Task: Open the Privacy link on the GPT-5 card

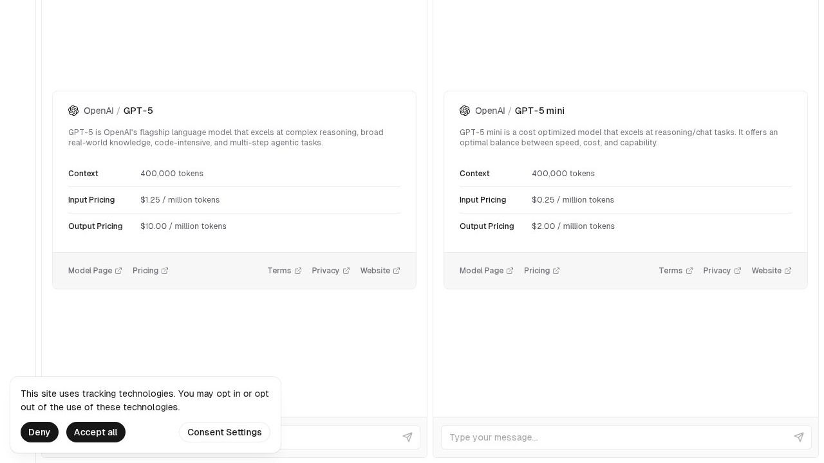Action: (330, 271)
